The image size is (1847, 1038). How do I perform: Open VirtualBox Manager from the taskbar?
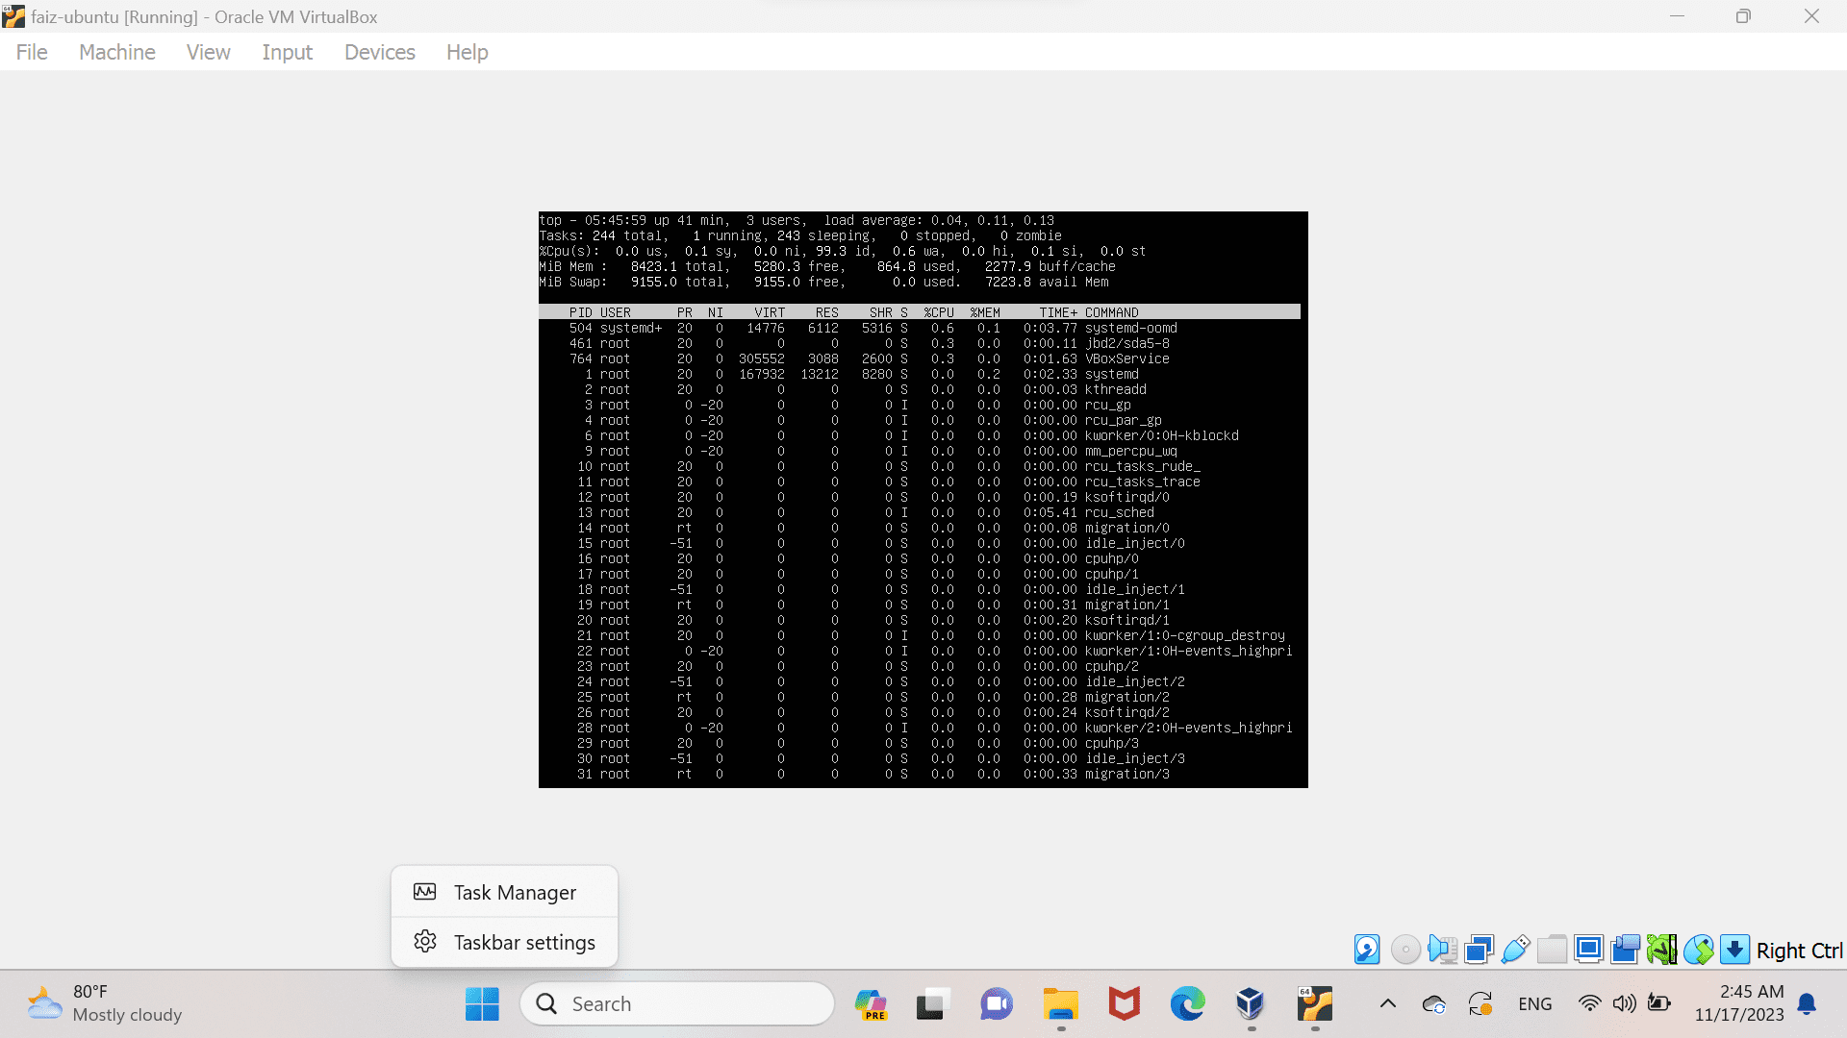coord(1251,1004)
